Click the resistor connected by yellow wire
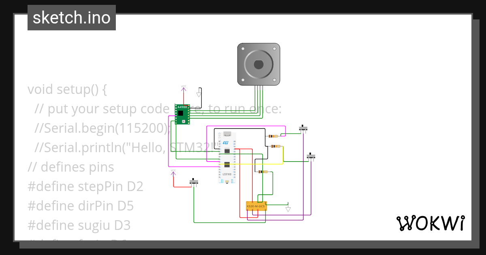Image resolution: width=486 pixels, height=255 pixels. pyautogui.click(x=275, y=146)
